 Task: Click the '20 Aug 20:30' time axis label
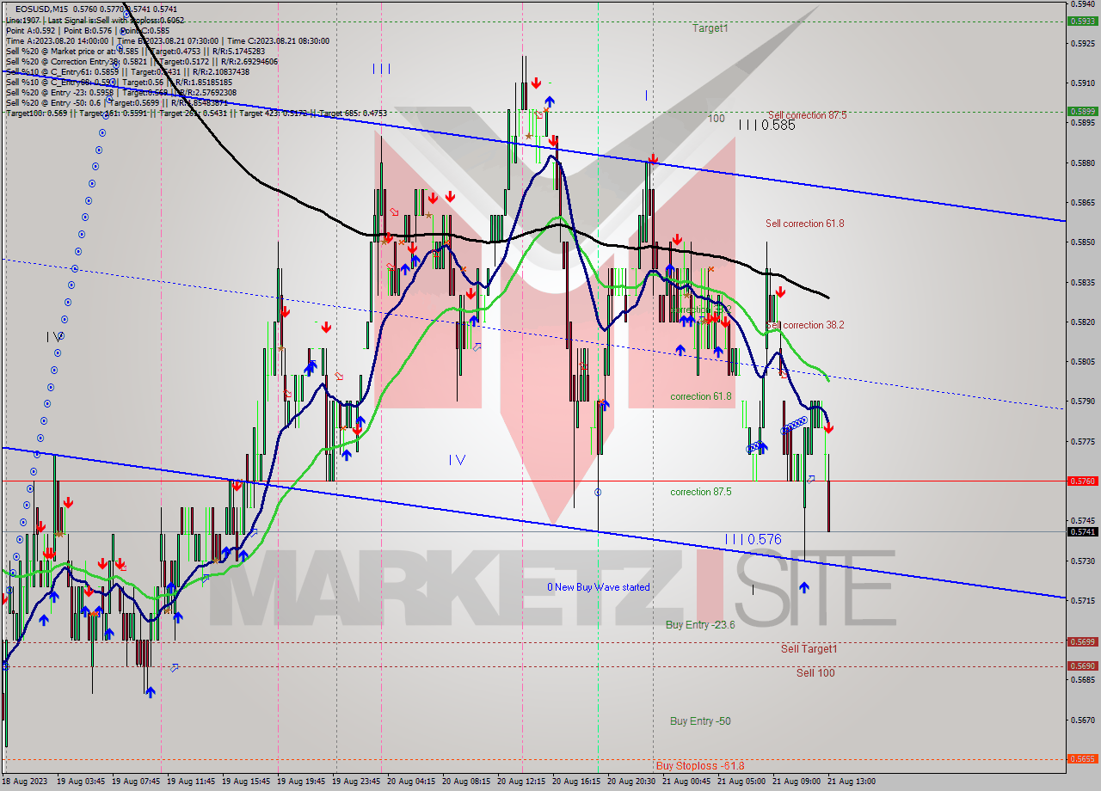coord(630,782)
